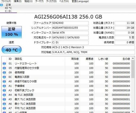Image resolution: width=136 pixels, height=113 pixels.
Task: Click total host reads value 11 GB
Action: [125, 23]
